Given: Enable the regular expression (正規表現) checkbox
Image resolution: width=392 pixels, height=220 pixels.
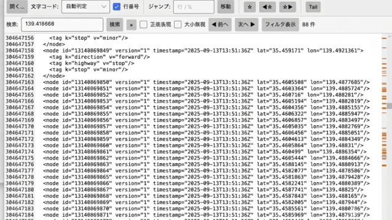Looking at the screenshot, I should coord(143,24).
